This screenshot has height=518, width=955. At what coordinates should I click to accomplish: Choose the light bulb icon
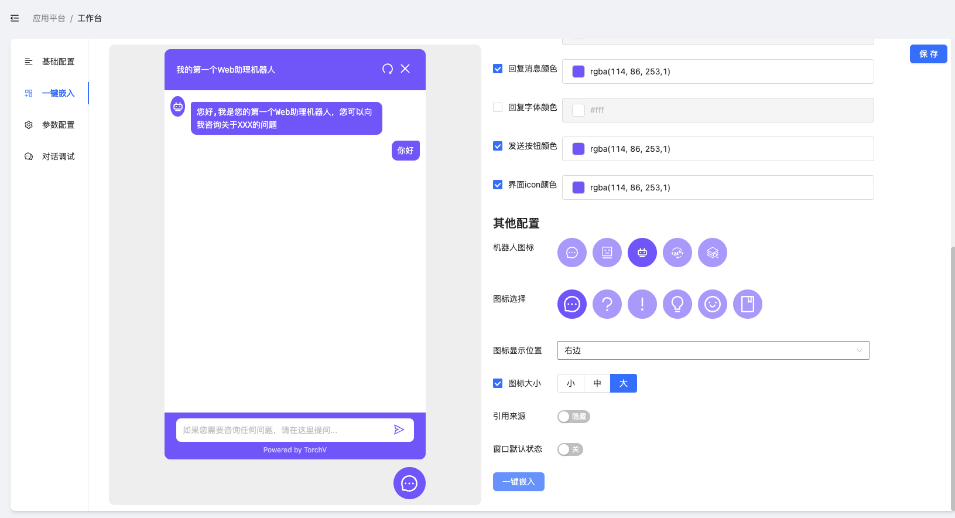(x=677, y=304)
